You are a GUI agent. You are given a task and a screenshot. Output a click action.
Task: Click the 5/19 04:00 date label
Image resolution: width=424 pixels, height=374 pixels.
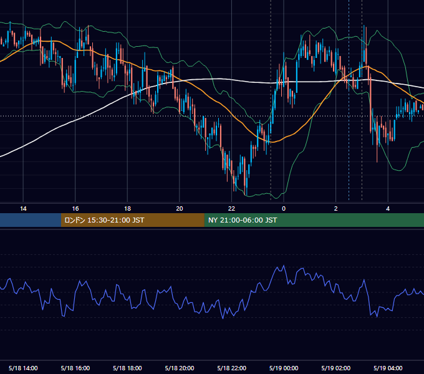point(388,368)
